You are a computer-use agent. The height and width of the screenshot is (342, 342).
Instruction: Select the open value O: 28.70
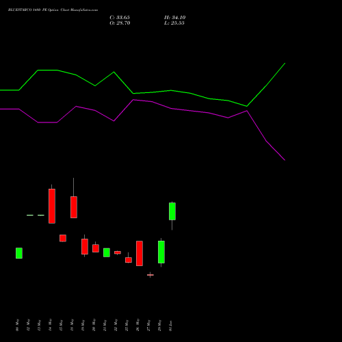point(120,23)
